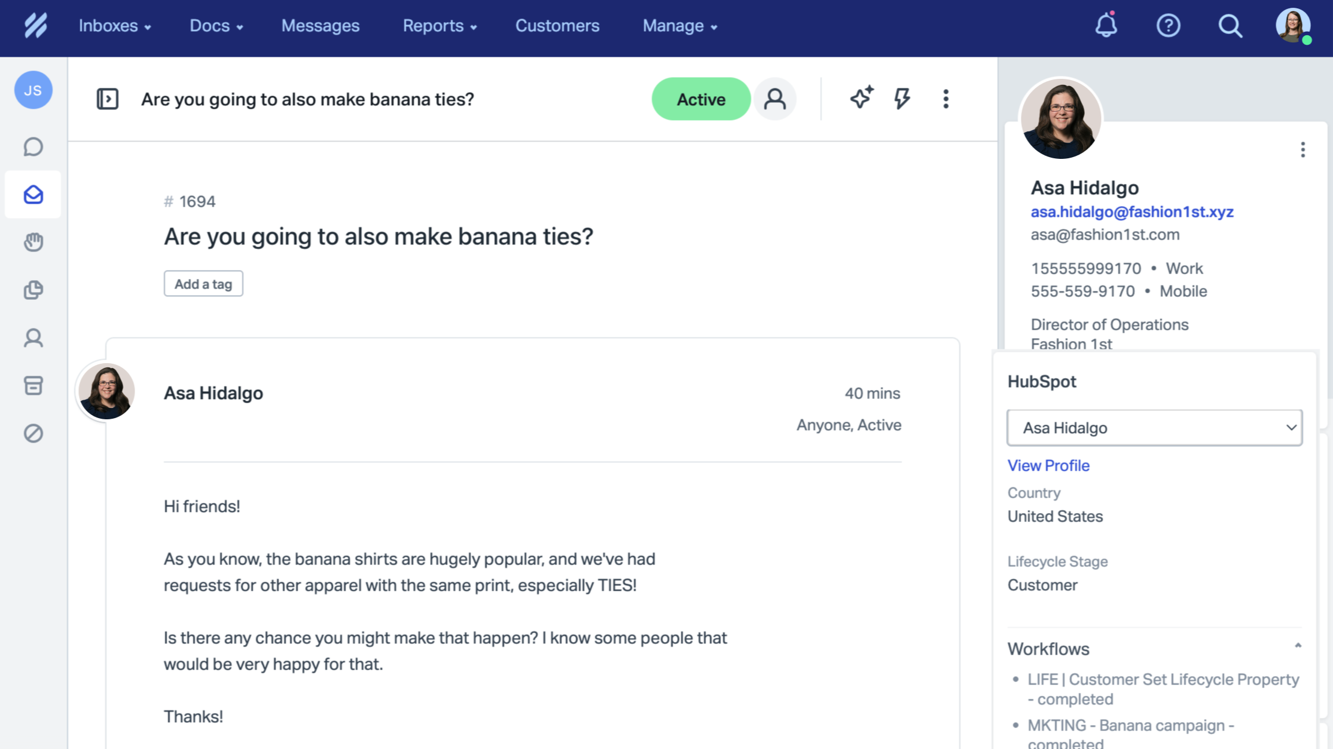This screenshot has width=1333, height=749.
Task: Open the notifications bell
Action: coord(1106,26)
